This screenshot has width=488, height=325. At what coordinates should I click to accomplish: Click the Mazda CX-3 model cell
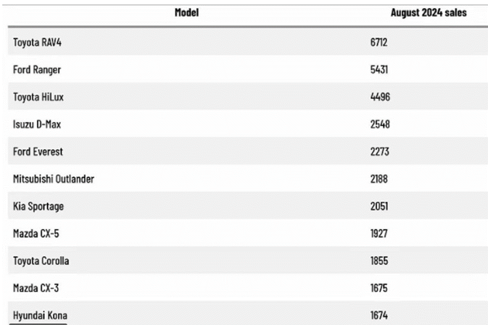pyautogui.click(x=36, y=288)
